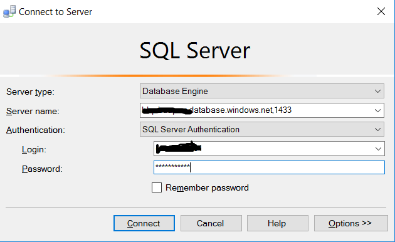Click the 'Authentication:' label
This screenshot has width=395, height=242.
[x=36, y=130]
